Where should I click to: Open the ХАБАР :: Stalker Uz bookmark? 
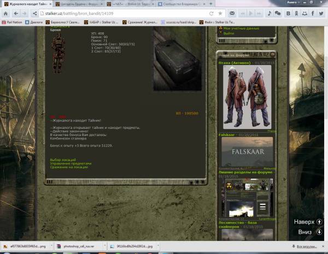pyautogui.click(x=101, y=22)
